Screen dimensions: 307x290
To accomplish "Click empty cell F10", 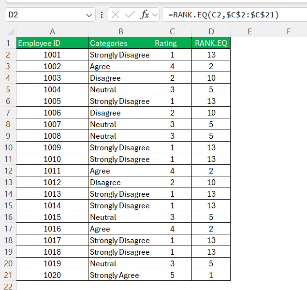I will (x=289, y=147).
